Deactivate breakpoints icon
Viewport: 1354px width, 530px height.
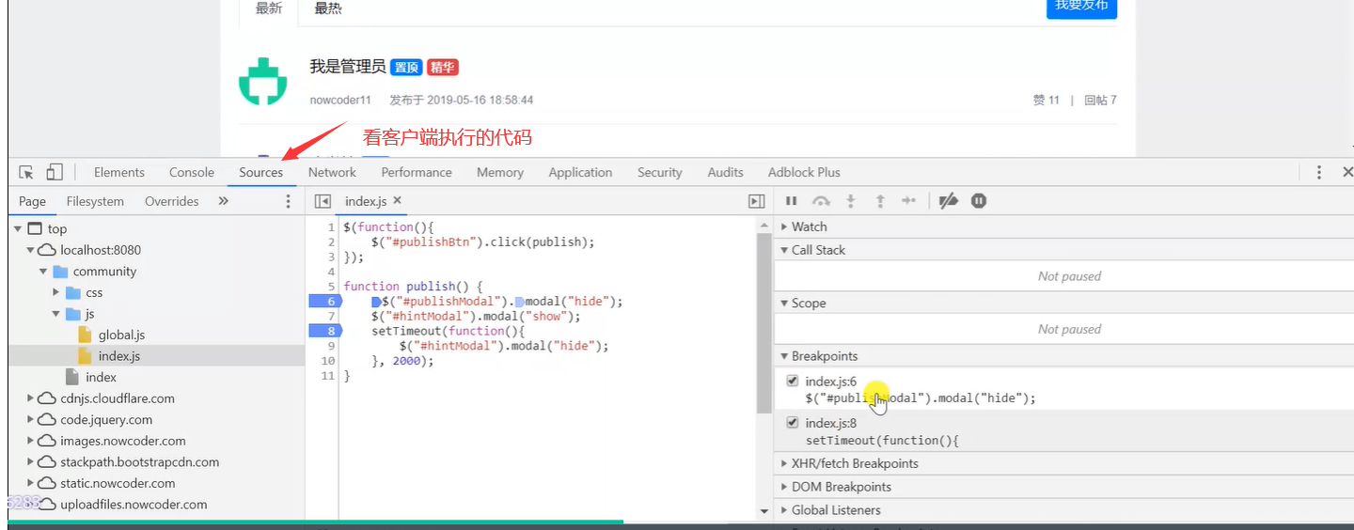[949, 200]
